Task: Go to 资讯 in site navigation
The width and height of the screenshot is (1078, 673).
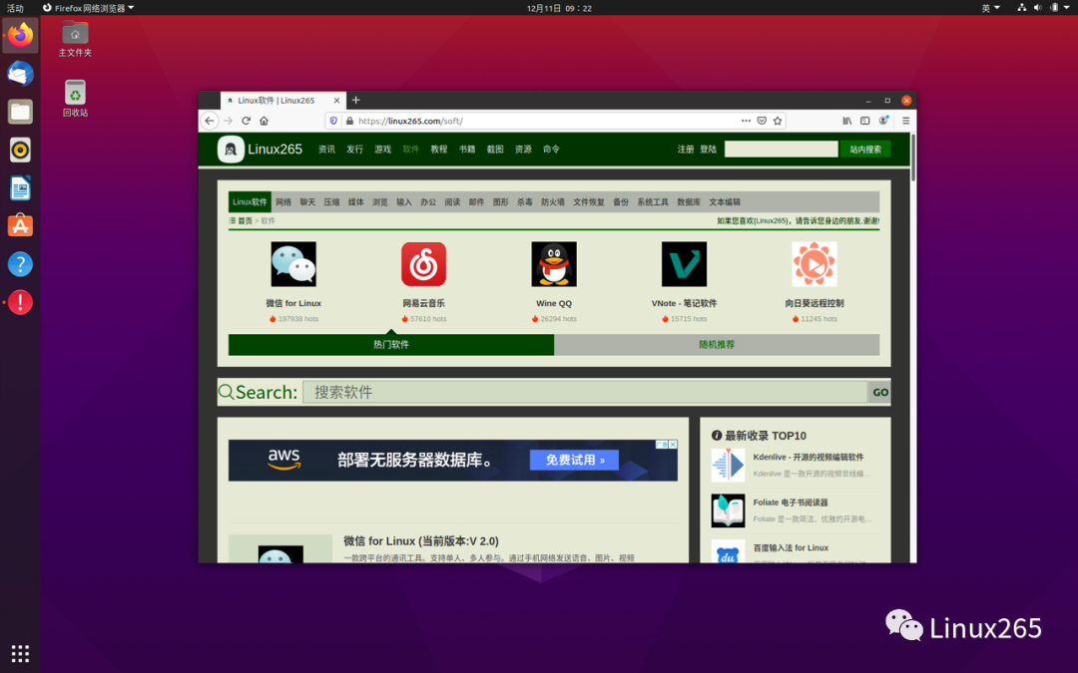Action: [x=326, y=149]
